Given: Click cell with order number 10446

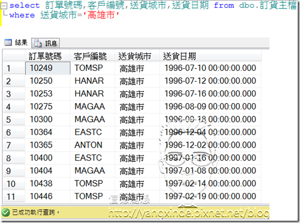Looking at the screenshot, I should pos(48,196).
